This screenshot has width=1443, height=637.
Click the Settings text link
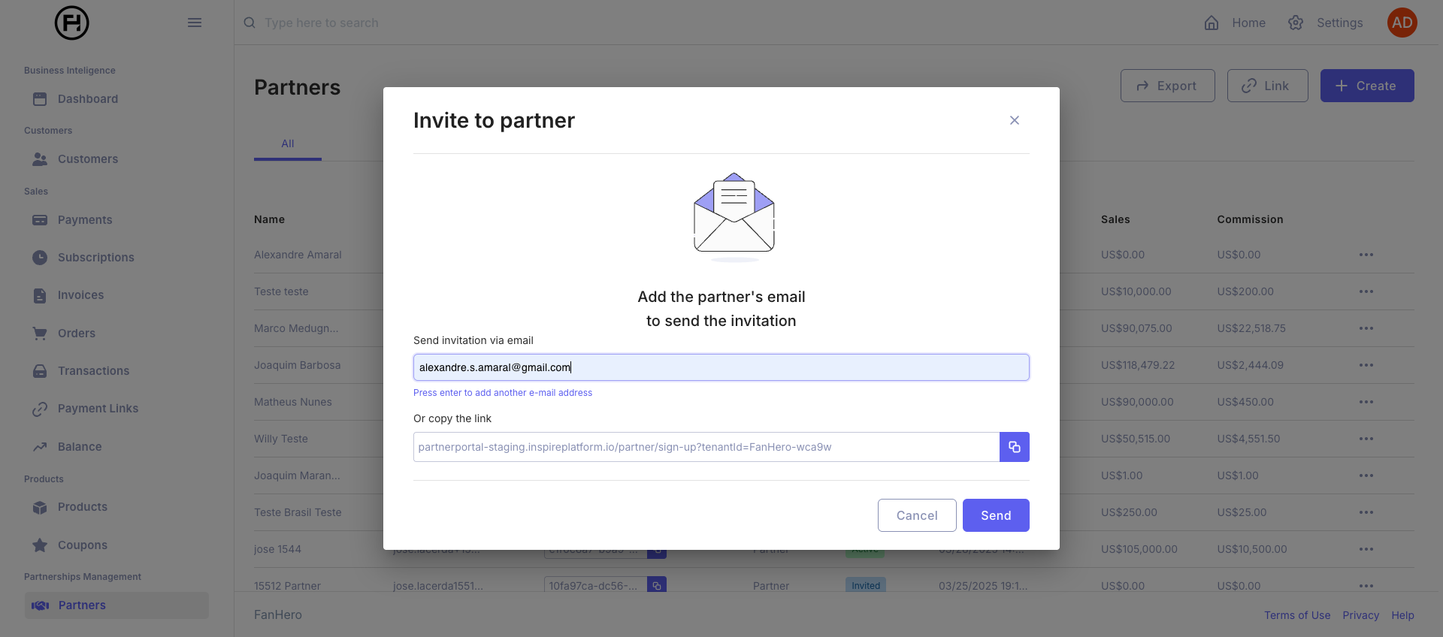[x=1339, y=23]
